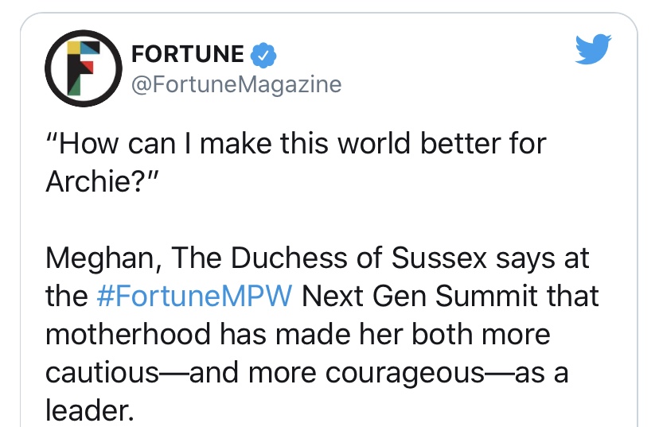This screenshot has height=427, width=659.
Task: Click the black outer ring of avatar
Action: point(49,69)
